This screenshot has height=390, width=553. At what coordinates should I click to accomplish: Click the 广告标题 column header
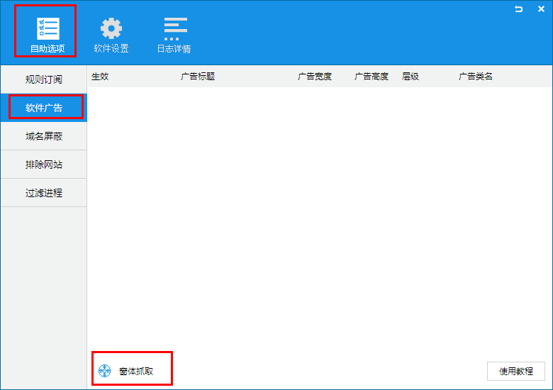(198, 76)
